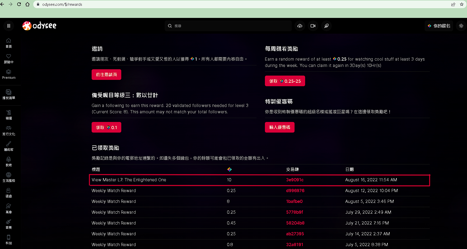Open transaction link d996976
This screenshot has width=467, height=249.
(295, 191)
